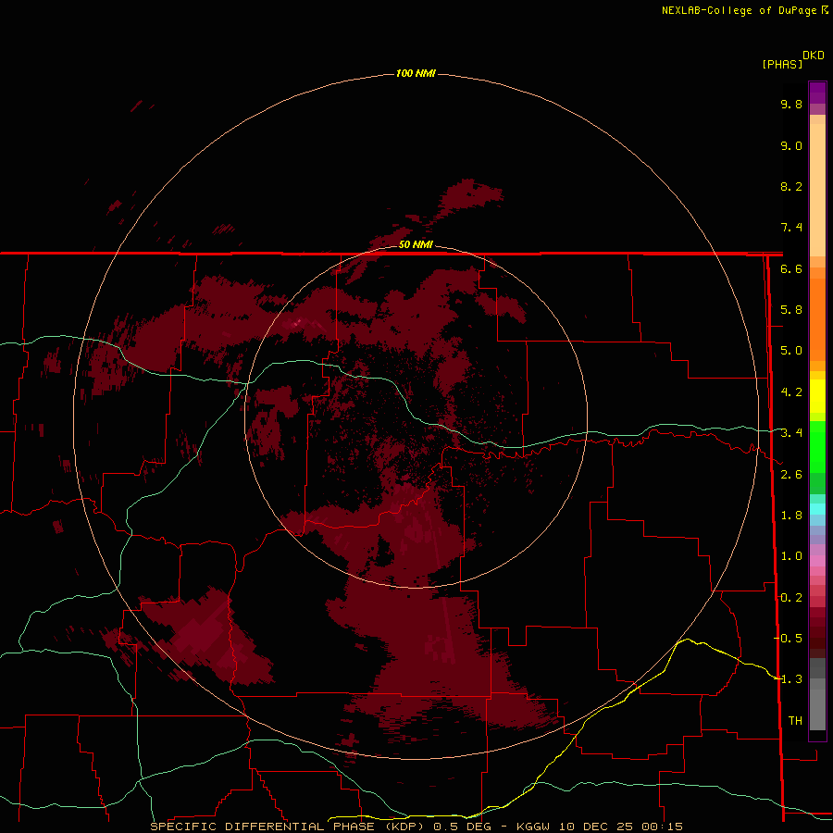Click the KGGW station identifier in caption
This screenshot has width=833, height=833.
point(533,827)
